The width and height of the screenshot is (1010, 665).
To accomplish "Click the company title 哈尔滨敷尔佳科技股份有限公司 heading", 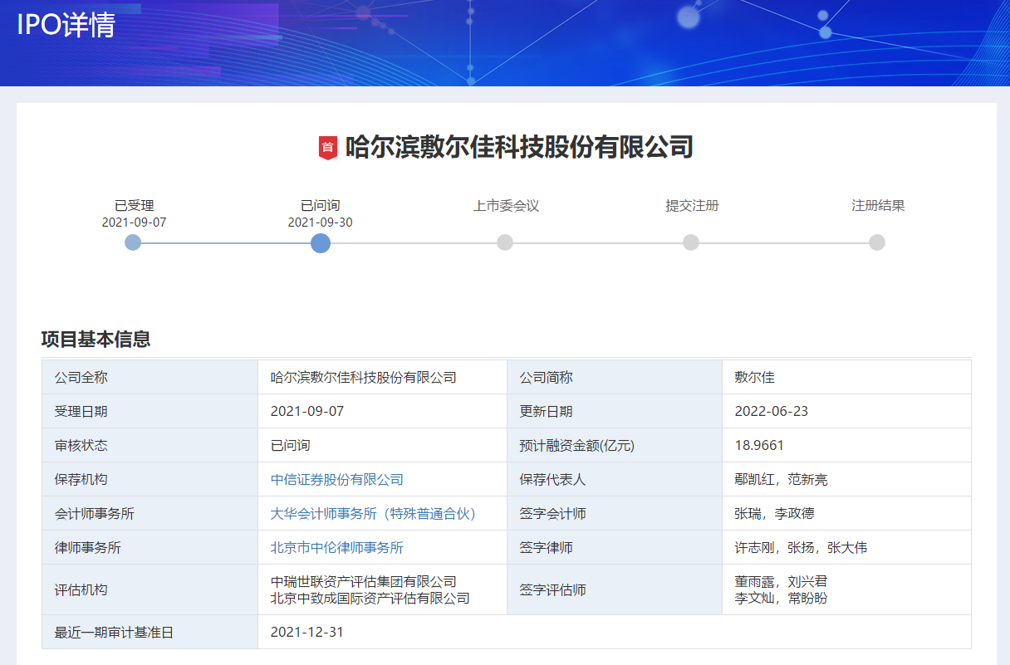I will point(519,148).
